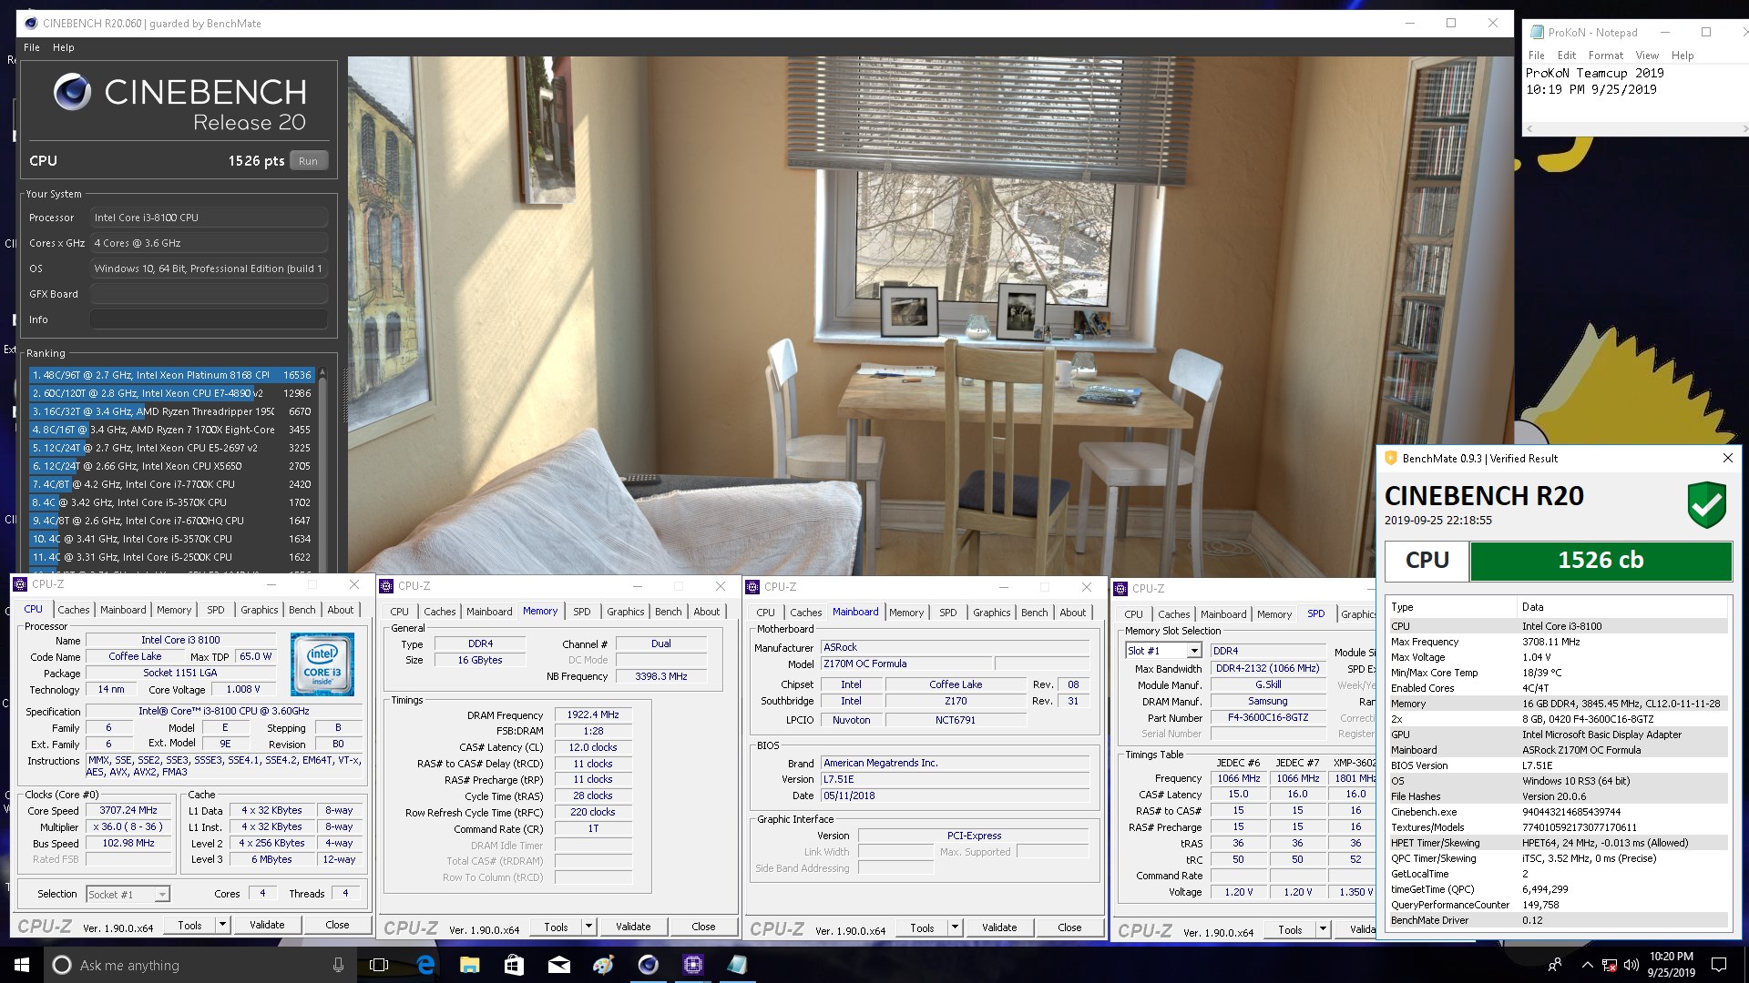Image resolution: width=1749 pixels, height=983 pixels.
Task: Switch to Cinebench via taskbar icon
Action: pyautogui.click(x=648, y=965)
